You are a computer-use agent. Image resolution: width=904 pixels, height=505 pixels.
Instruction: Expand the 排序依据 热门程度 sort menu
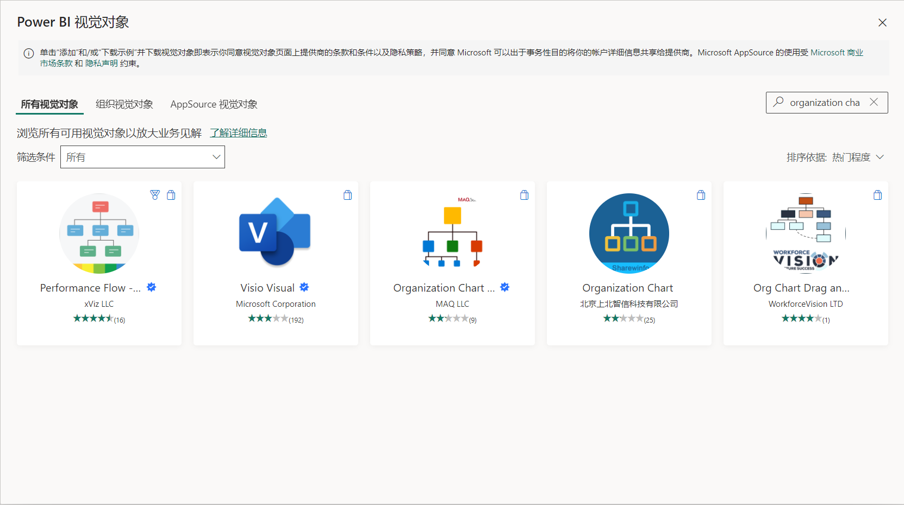coord(835,157)
